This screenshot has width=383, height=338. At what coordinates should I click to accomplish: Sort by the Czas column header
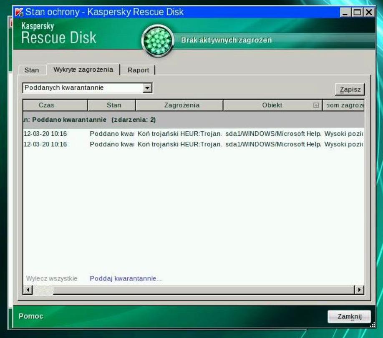pyautogui.click(x=55, y=105)
